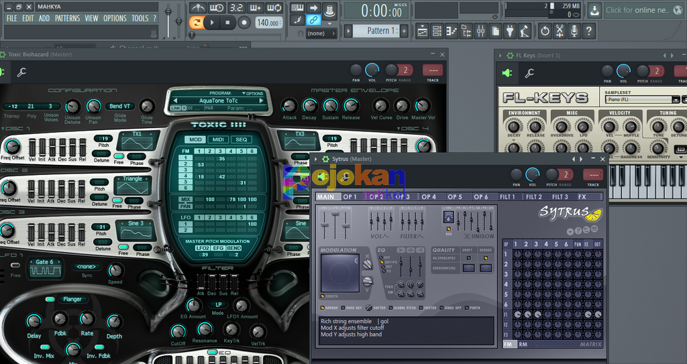Open the tempo tapper icon
Screen dimensions: 687x364
525,31
